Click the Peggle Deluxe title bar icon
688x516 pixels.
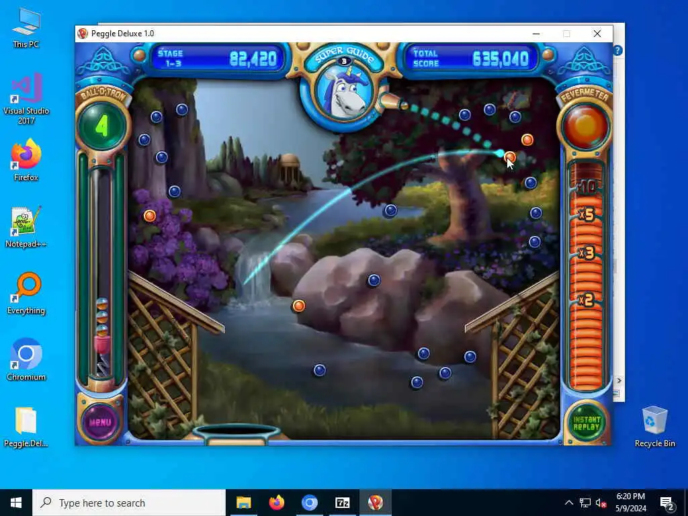point(83,34)
